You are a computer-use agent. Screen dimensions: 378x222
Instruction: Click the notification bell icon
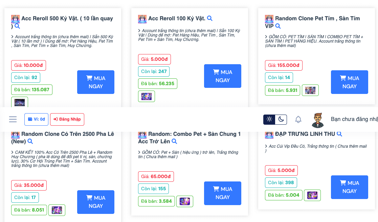(298, 119)
